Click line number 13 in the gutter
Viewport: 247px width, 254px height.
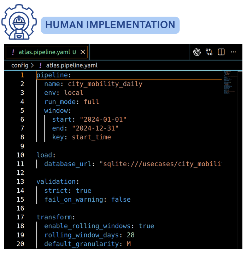coord(20,181)
